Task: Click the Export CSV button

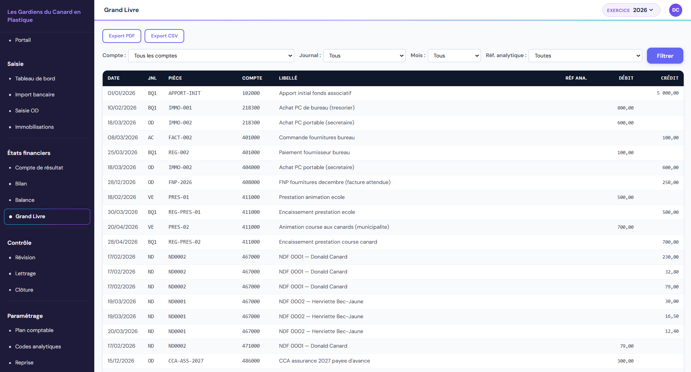Action: (164, 36)
